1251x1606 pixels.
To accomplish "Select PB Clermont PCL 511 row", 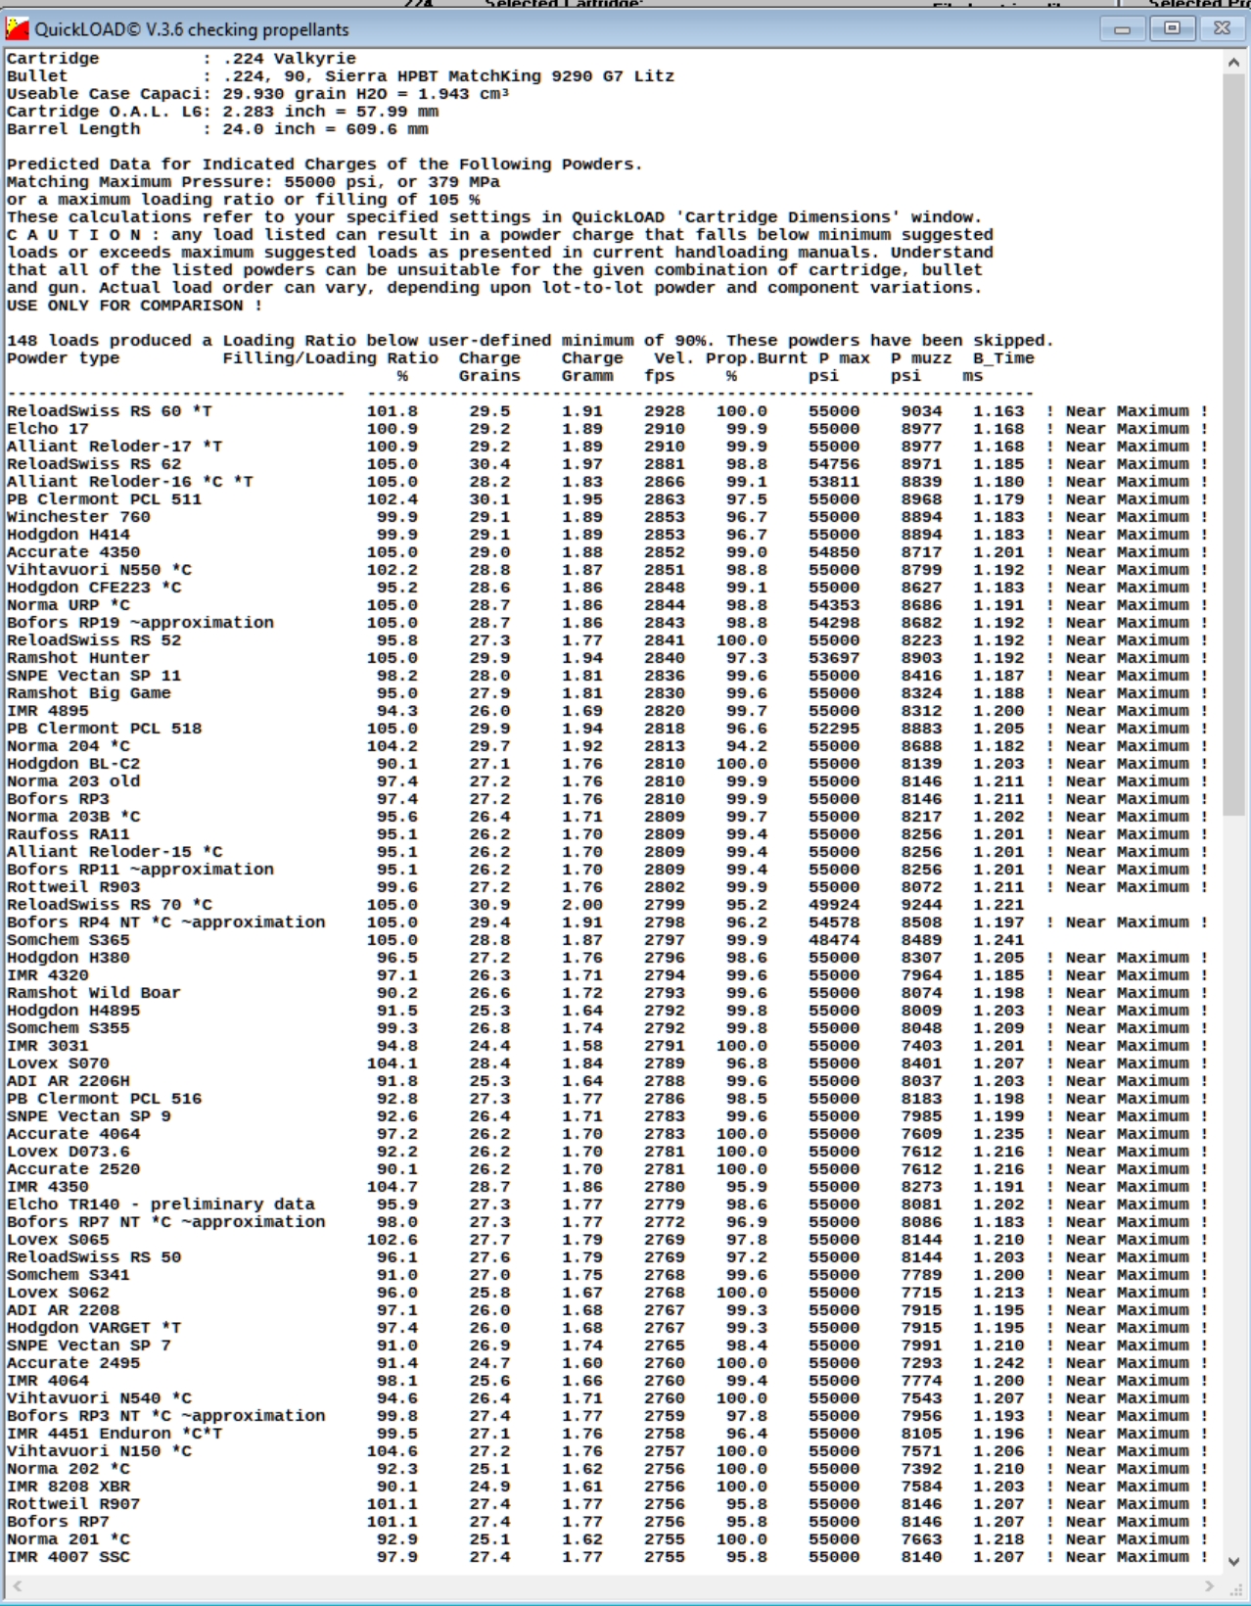I will (x=607, y=499).
